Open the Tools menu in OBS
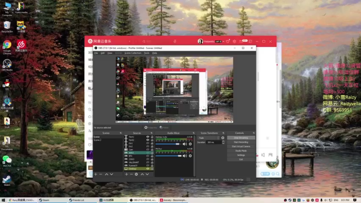The width and height of the screenshot is (361, 203). point(146,53)
